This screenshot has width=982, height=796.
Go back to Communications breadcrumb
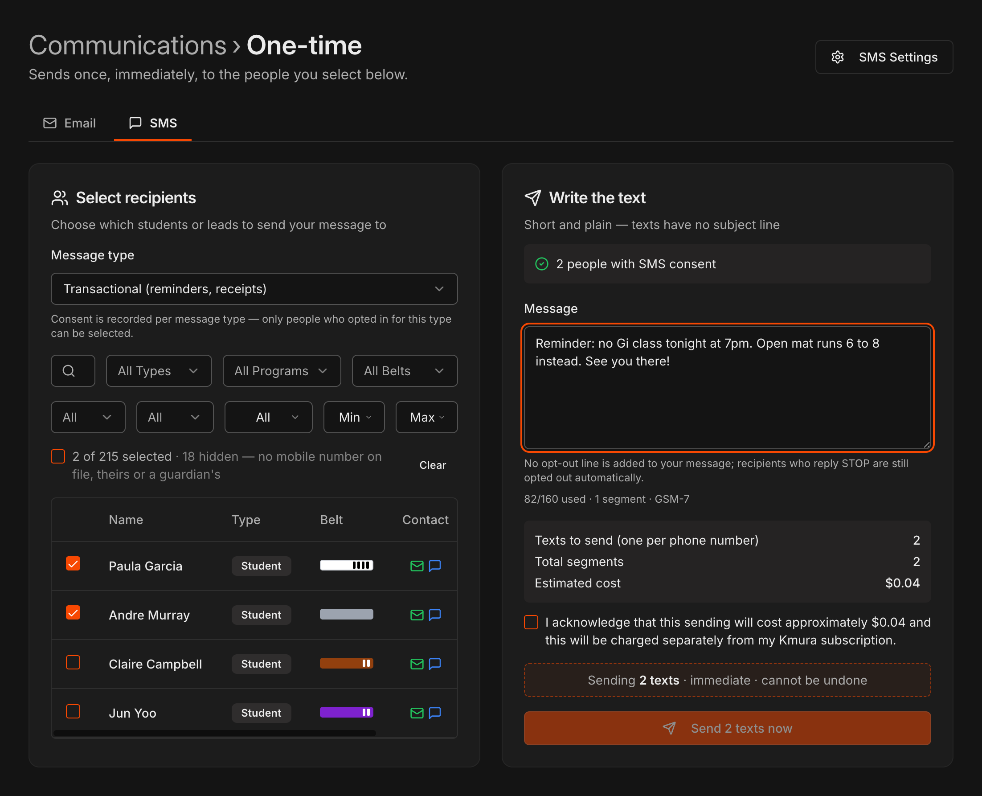point(127,45)
